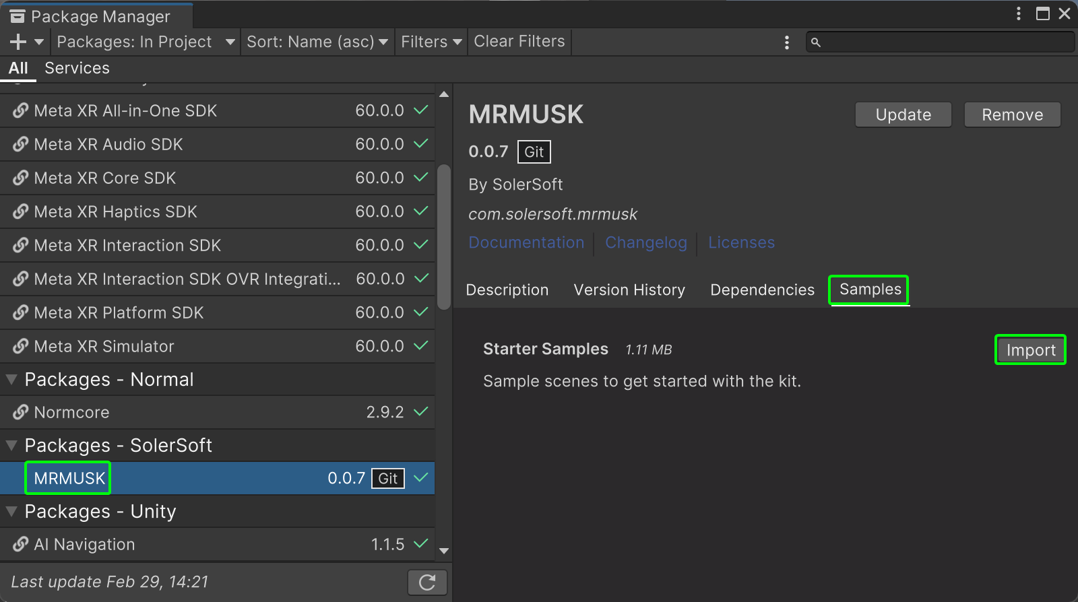Click the Git badge in MRMUSK row
This screenshot has width=1078, height=602.
[387, 479]
